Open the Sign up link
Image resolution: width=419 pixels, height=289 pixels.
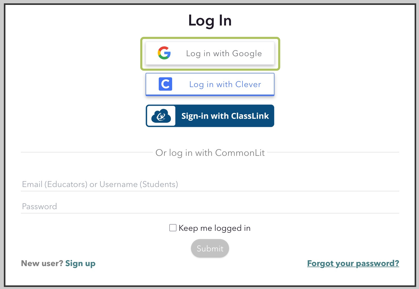coord(80,263)
